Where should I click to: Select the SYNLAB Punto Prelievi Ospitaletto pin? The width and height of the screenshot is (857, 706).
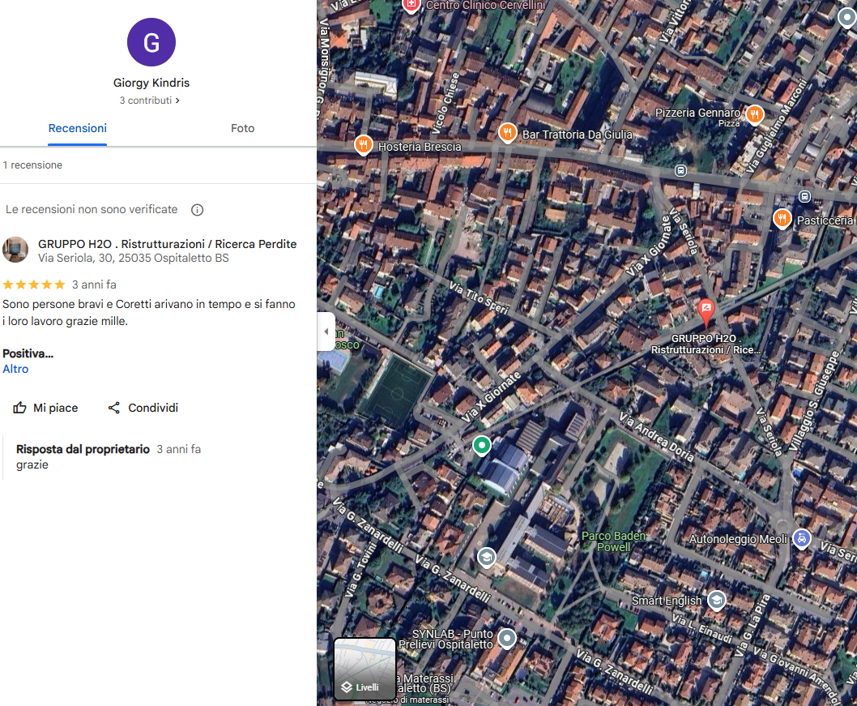click(x=507, y=638)
